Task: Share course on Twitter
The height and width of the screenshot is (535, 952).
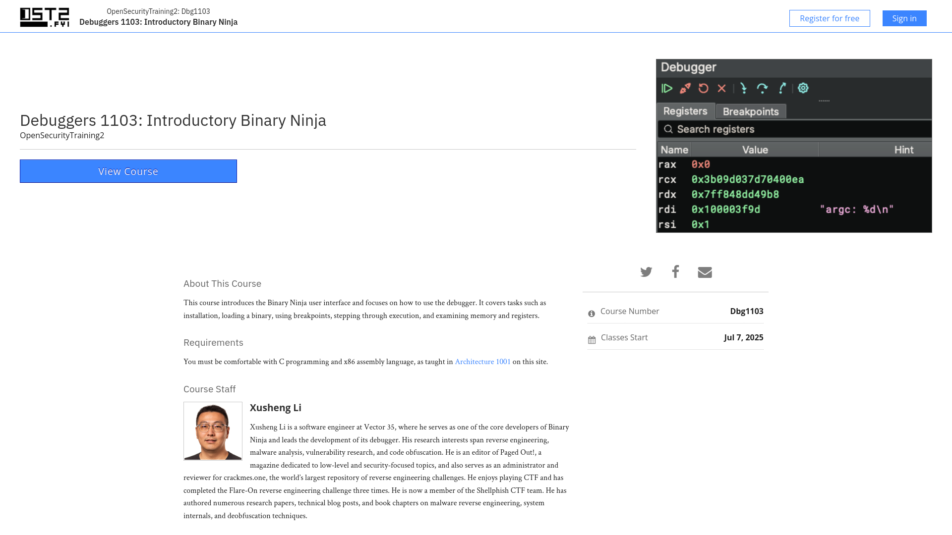Action: click(646, 272)
